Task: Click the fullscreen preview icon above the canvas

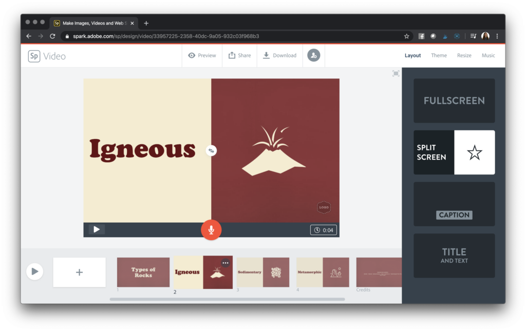Action: pyautogui.click(x=396, y=73)
